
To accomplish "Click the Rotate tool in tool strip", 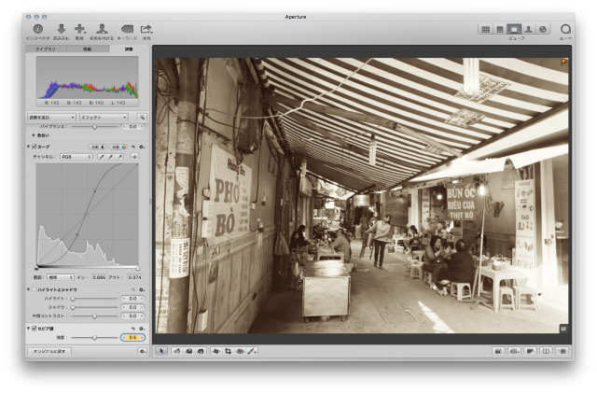I will 177,351.
